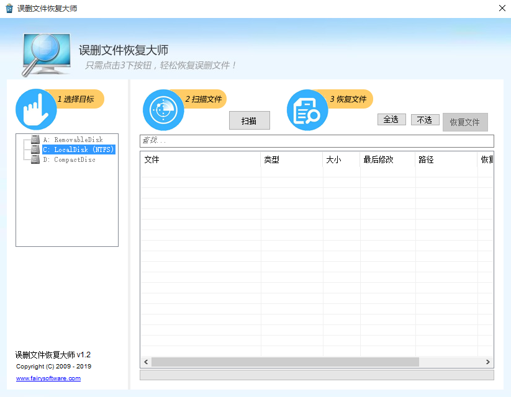Click the disk icon beside A: RemovableDisk
This screenshot has height=397, width=511.
tap(35, 139)
